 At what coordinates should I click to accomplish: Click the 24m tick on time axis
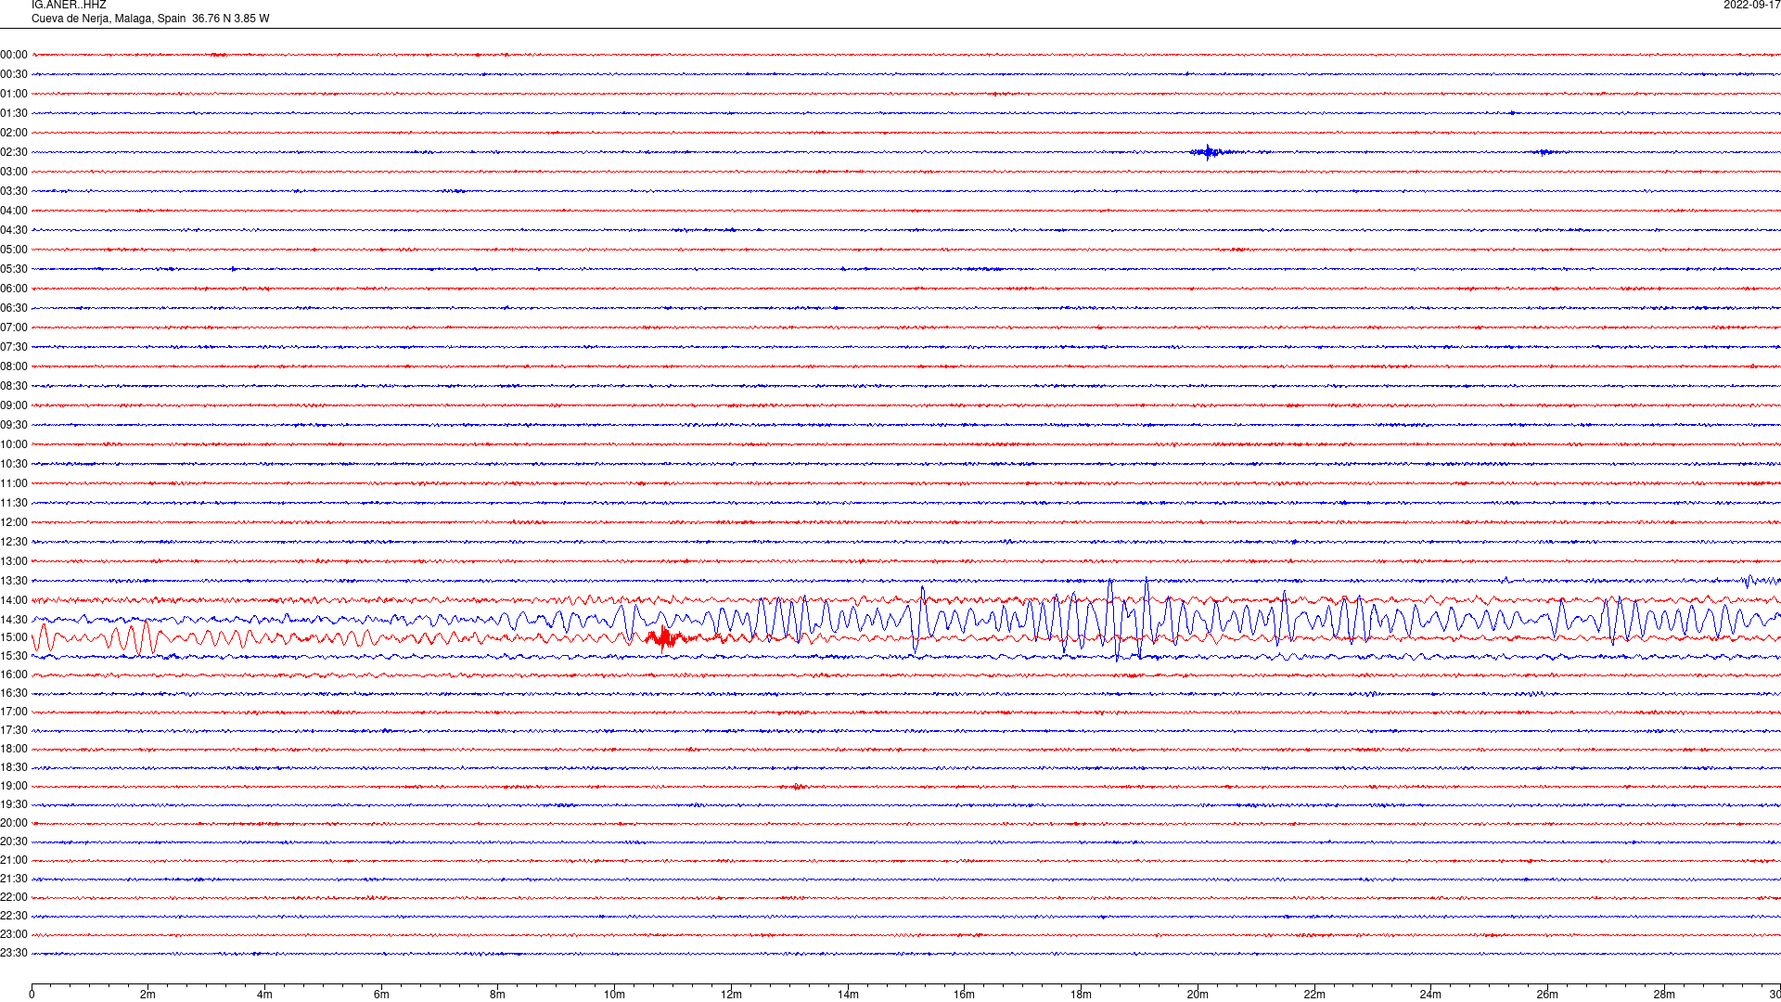pos(1430,995)
